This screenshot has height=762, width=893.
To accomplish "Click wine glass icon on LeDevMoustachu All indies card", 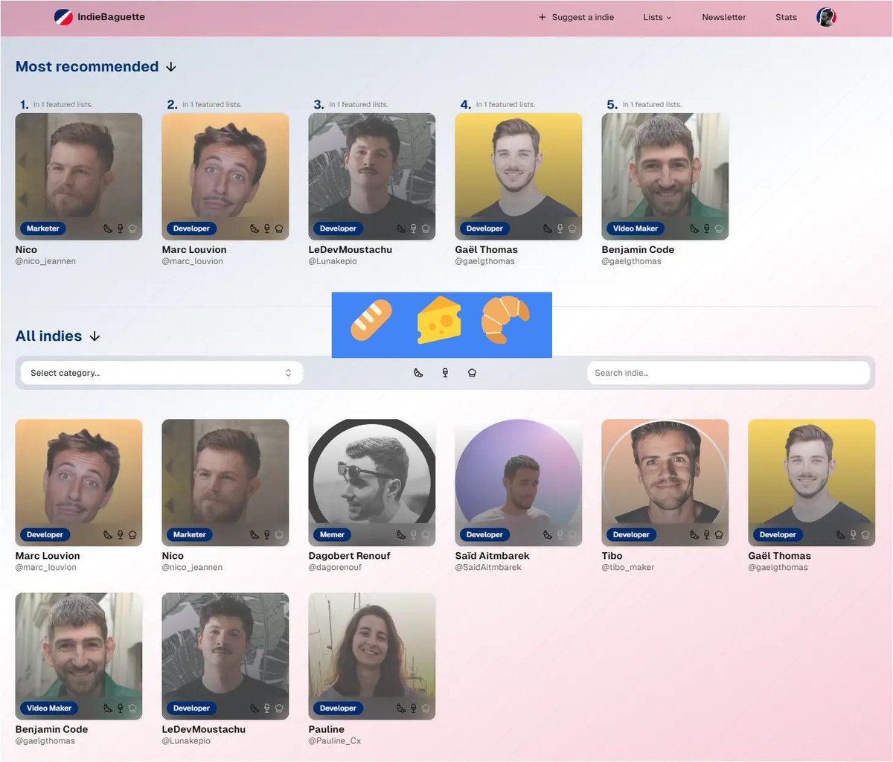I will [x=267, y=708].
